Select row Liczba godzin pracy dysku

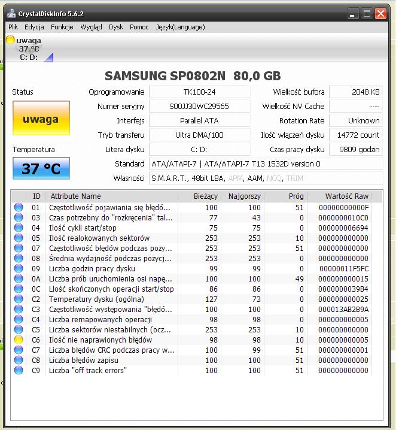191,268
